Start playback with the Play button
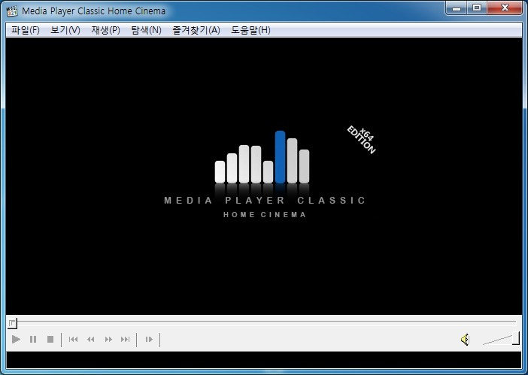Image resolution: width=528 pixels, height=375 pixels. (16, 340)
